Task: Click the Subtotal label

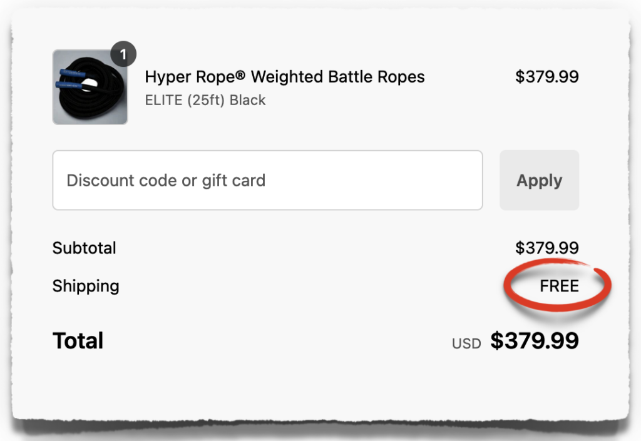Action: coord(84,248)
